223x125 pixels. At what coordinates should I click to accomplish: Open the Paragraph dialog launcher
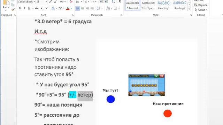[x=122, y=15]
